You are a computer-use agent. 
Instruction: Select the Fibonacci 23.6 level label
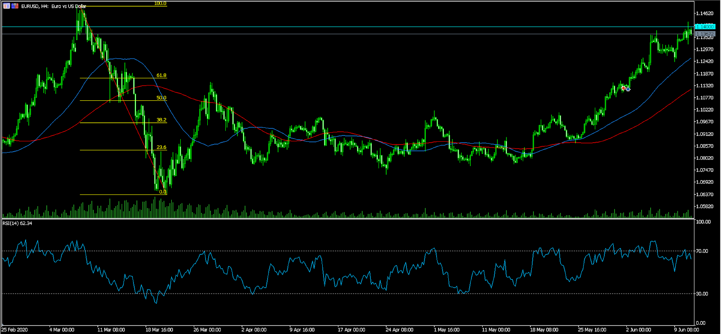(x=161, y=147)
